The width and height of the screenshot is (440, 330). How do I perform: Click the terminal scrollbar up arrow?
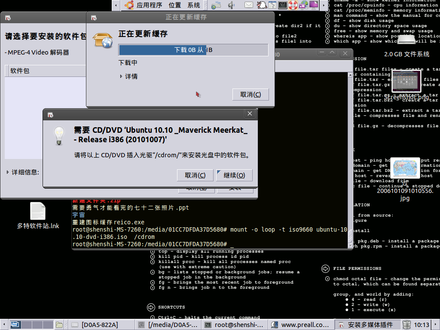click(x=350, y=75)
